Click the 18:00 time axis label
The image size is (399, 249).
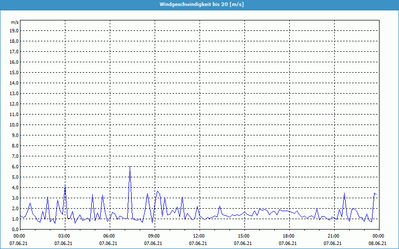(x=288, y=236)
